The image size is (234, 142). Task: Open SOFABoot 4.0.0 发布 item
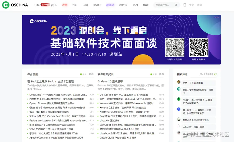coord(128,125)
